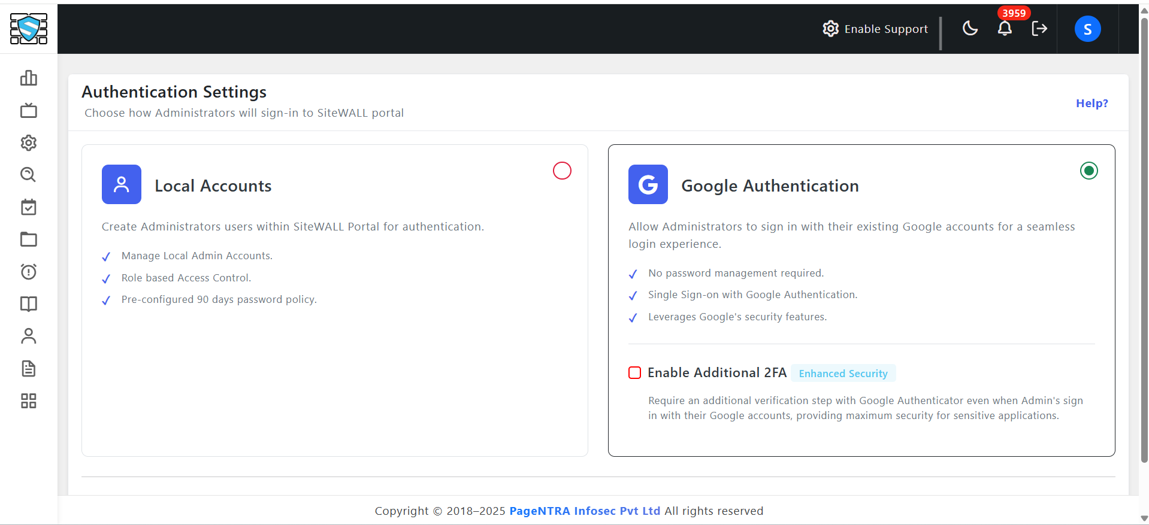The image size is (1149, 525).
Task: Click the Enable Additional 2FA label
Action: coord(717,372)
